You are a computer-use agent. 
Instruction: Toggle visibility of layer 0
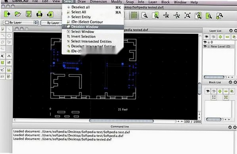(205, 42)
